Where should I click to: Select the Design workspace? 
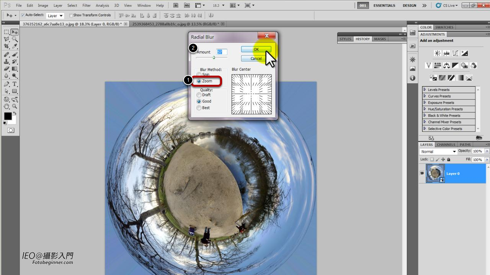coord(409,6)
